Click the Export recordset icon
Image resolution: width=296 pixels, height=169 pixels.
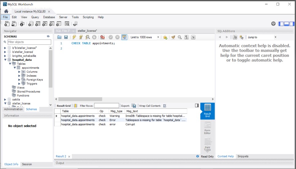point(134,106)
